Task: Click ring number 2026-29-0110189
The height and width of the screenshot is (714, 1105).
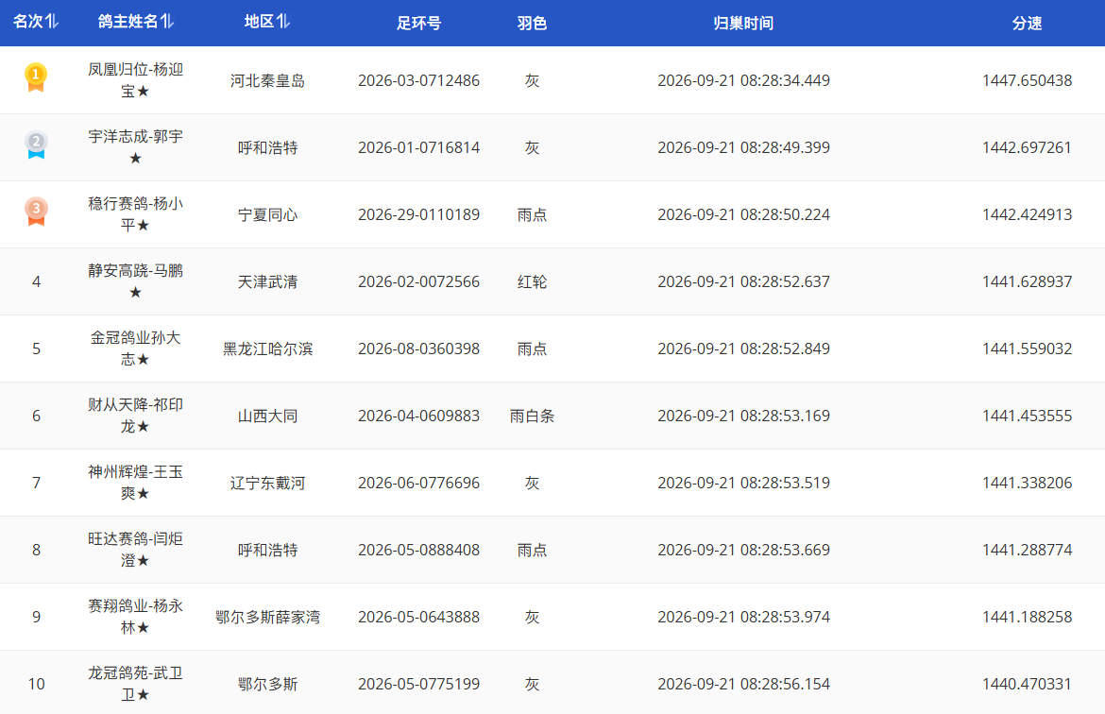Action: tap(418, 214)
